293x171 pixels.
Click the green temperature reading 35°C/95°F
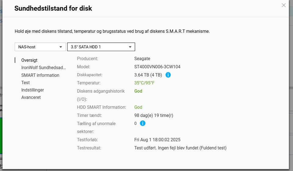click(144, 83)
